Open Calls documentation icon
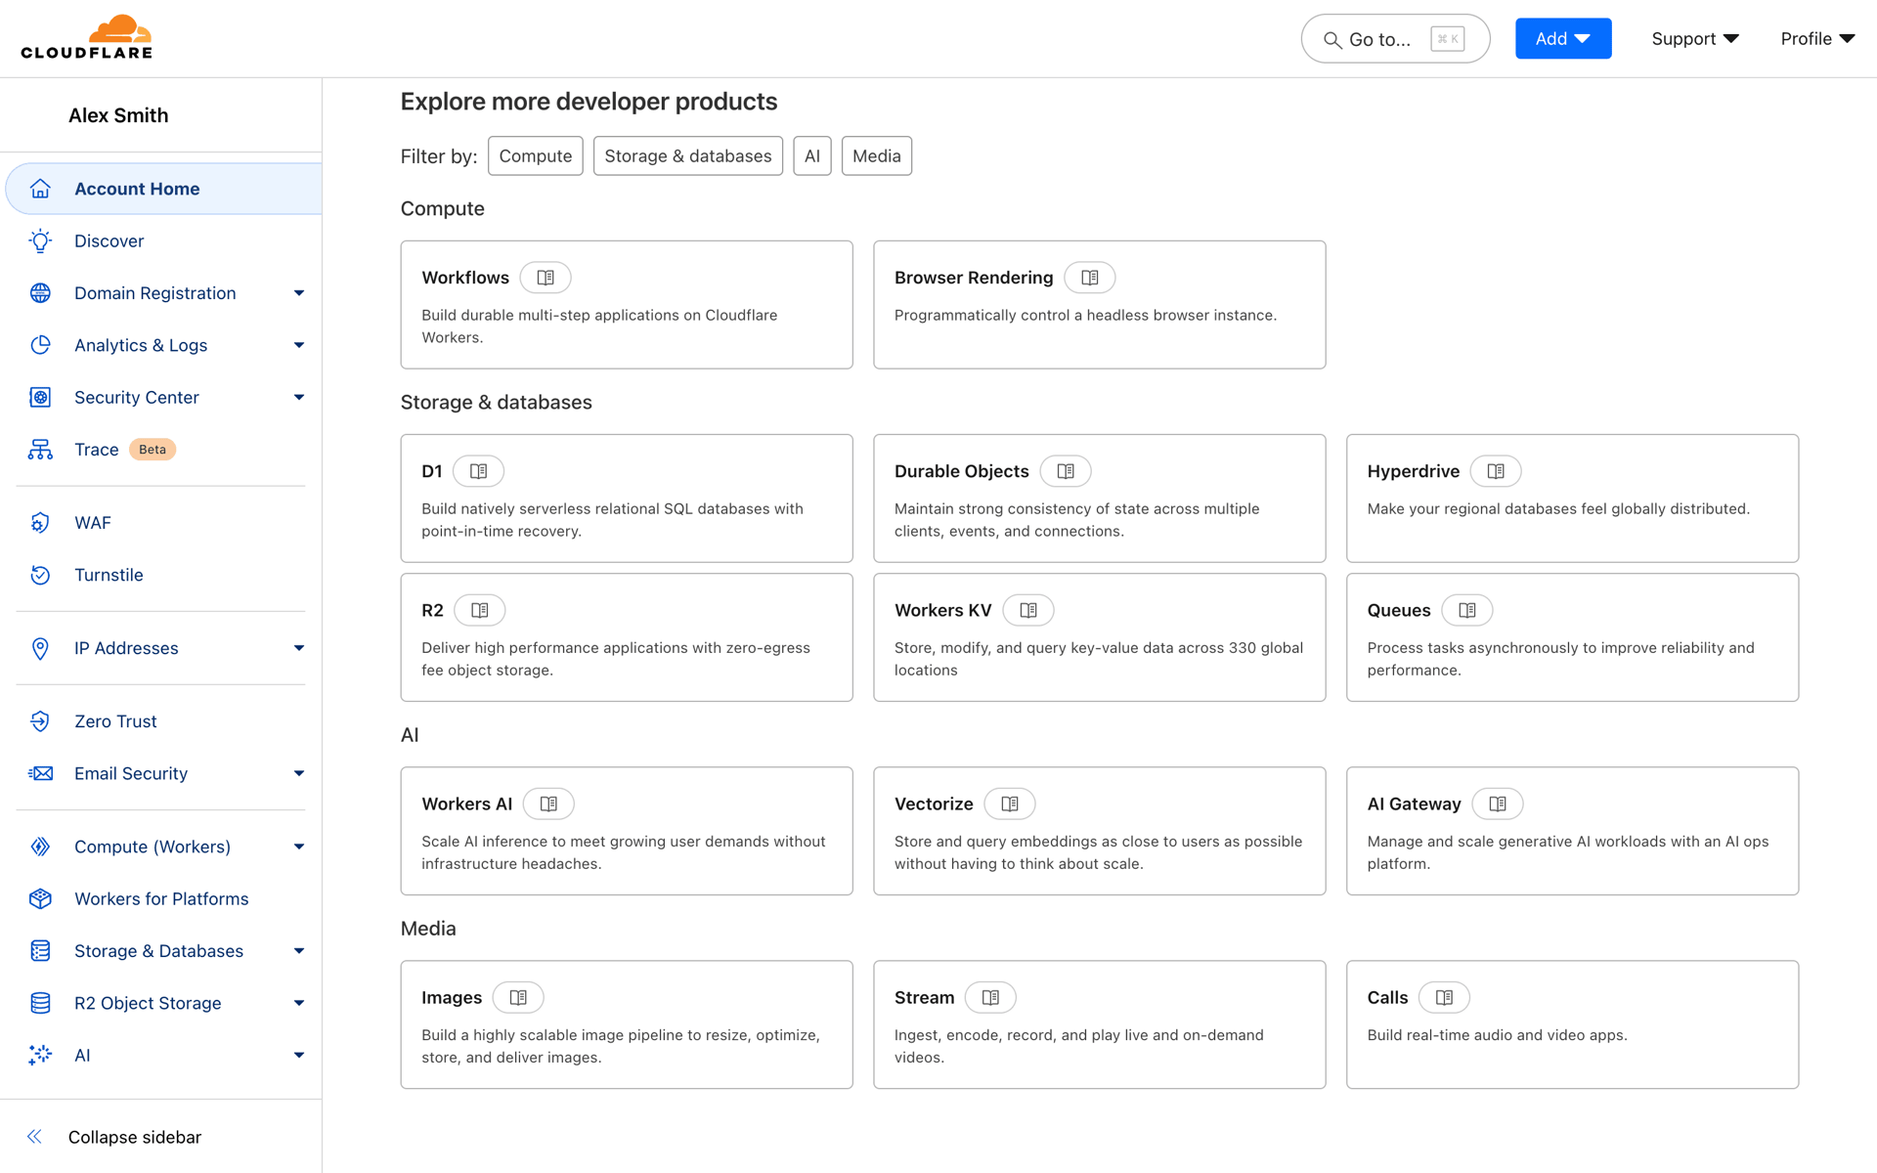Screen dimensions: 1877x1173 click(x=1444, y=997)
